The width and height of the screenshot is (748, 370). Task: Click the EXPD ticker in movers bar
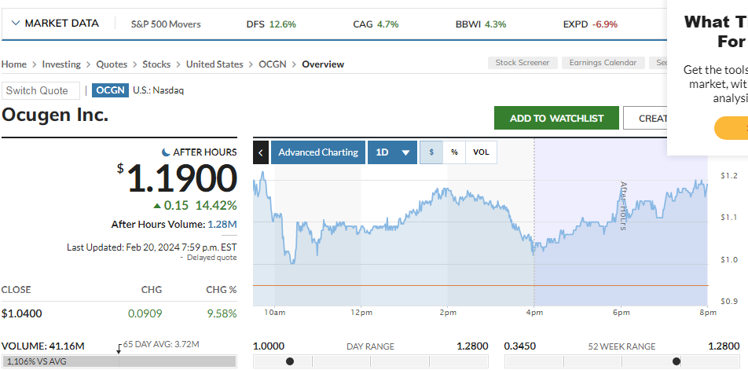pyautogui.click(x=575, y=24)
